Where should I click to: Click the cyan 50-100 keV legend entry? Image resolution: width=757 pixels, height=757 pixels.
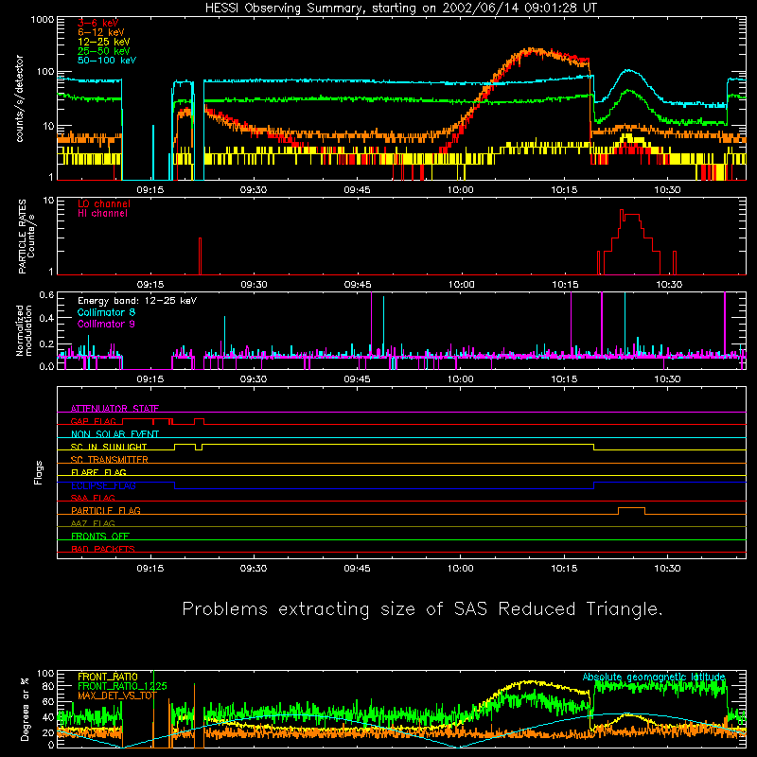click(x=107, y=60)
